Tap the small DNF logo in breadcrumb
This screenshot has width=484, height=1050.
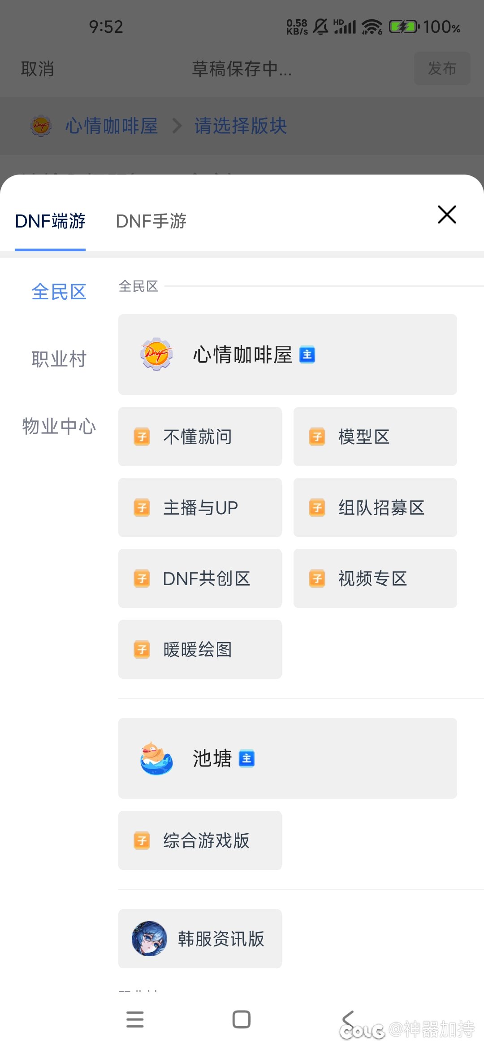[x=41, y=126]
